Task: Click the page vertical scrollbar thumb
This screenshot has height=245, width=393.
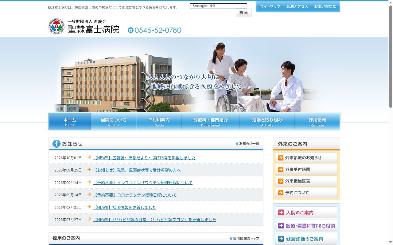Action: pos(391,57)
